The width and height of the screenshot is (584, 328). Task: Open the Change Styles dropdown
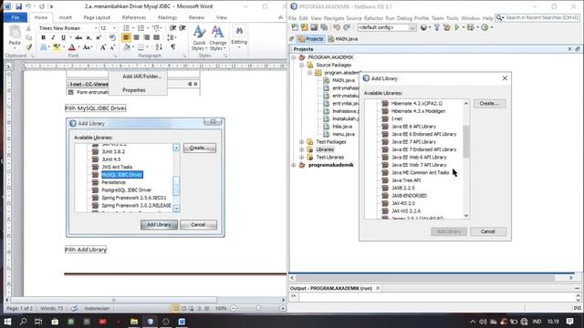coord(218,38)
